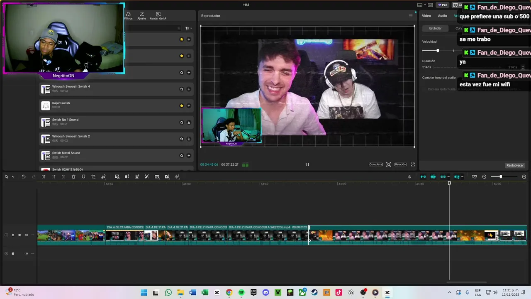Open the Avatar de IA panel
Screen dimensions: 531x299
click(158, 16)
